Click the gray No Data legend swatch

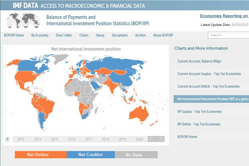coord(136,155)
